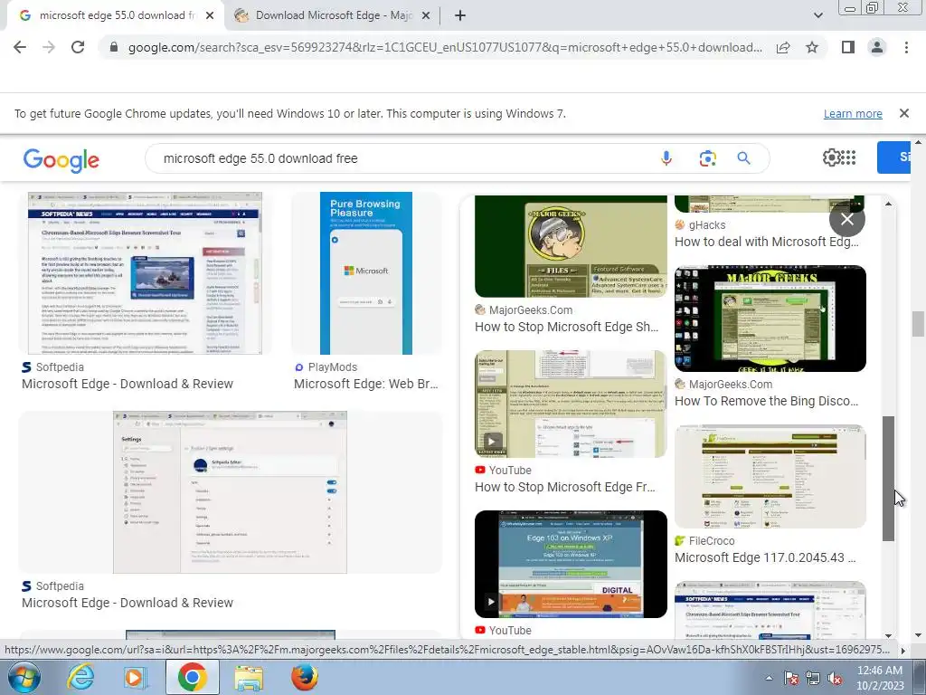This screenshot has height=695, width=926.
Task: Click the preview panel scrollbar thumb
Action: pos(888,478)
